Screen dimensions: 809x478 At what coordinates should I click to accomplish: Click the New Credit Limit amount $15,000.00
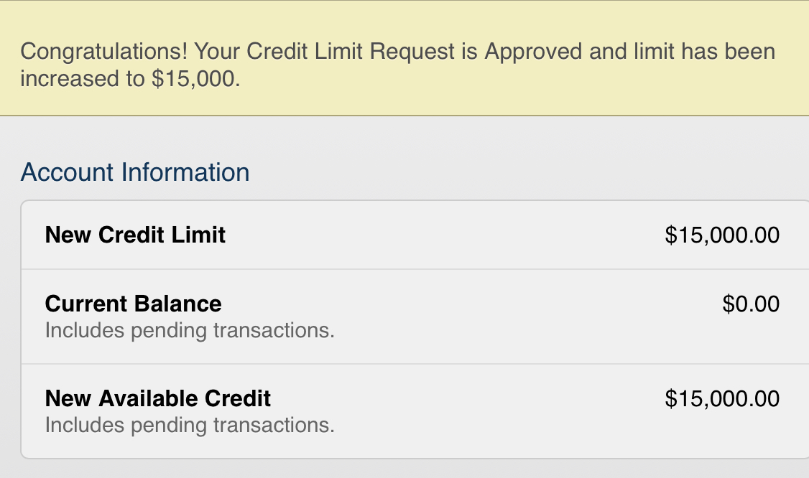coord(722,235)
